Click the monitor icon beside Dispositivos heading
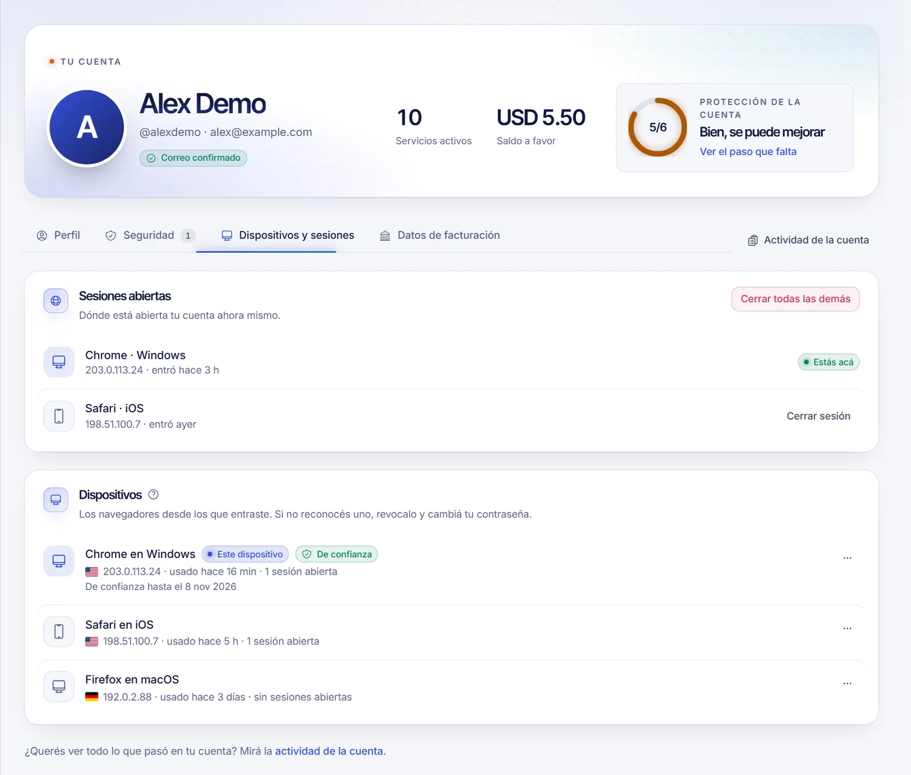Screen dimensions: 911x775 [x=56, y=500]
